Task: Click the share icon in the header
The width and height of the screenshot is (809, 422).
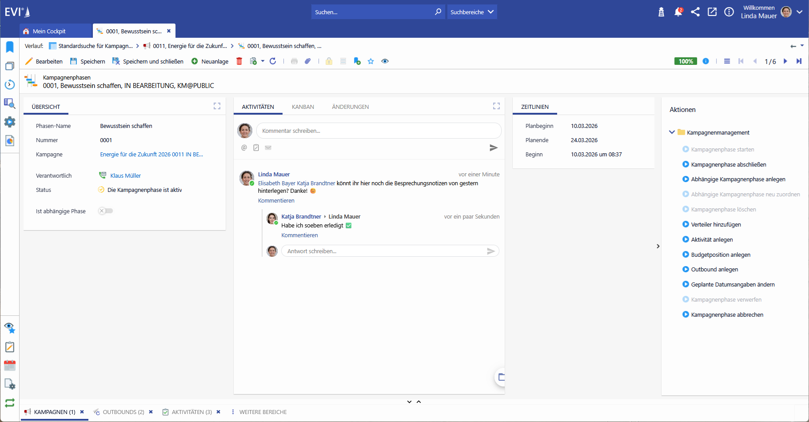Action: [695, 12]
